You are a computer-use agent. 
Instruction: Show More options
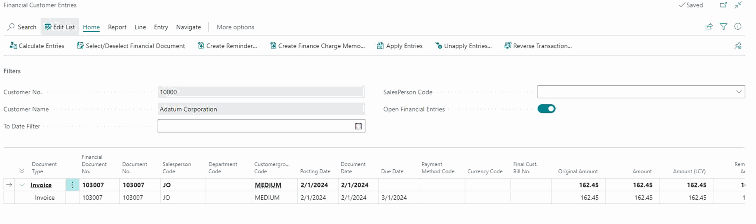235,27
